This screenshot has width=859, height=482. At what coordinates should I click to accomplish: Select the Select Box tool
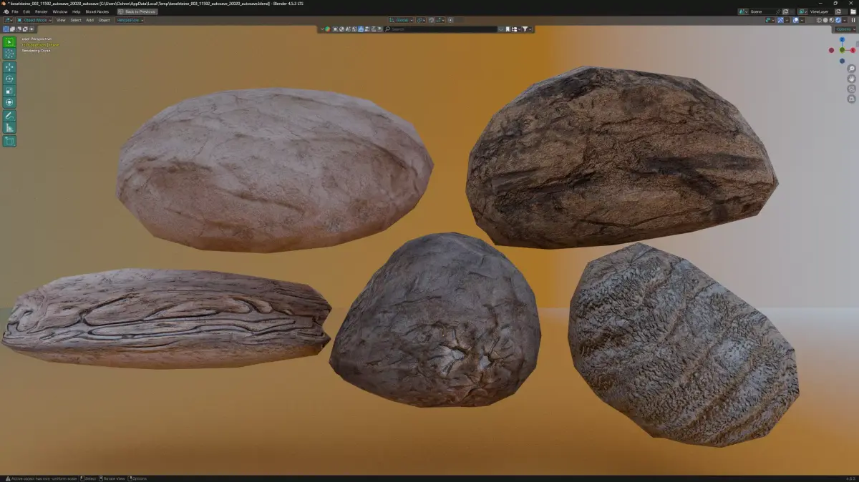(x=9, y=42)
